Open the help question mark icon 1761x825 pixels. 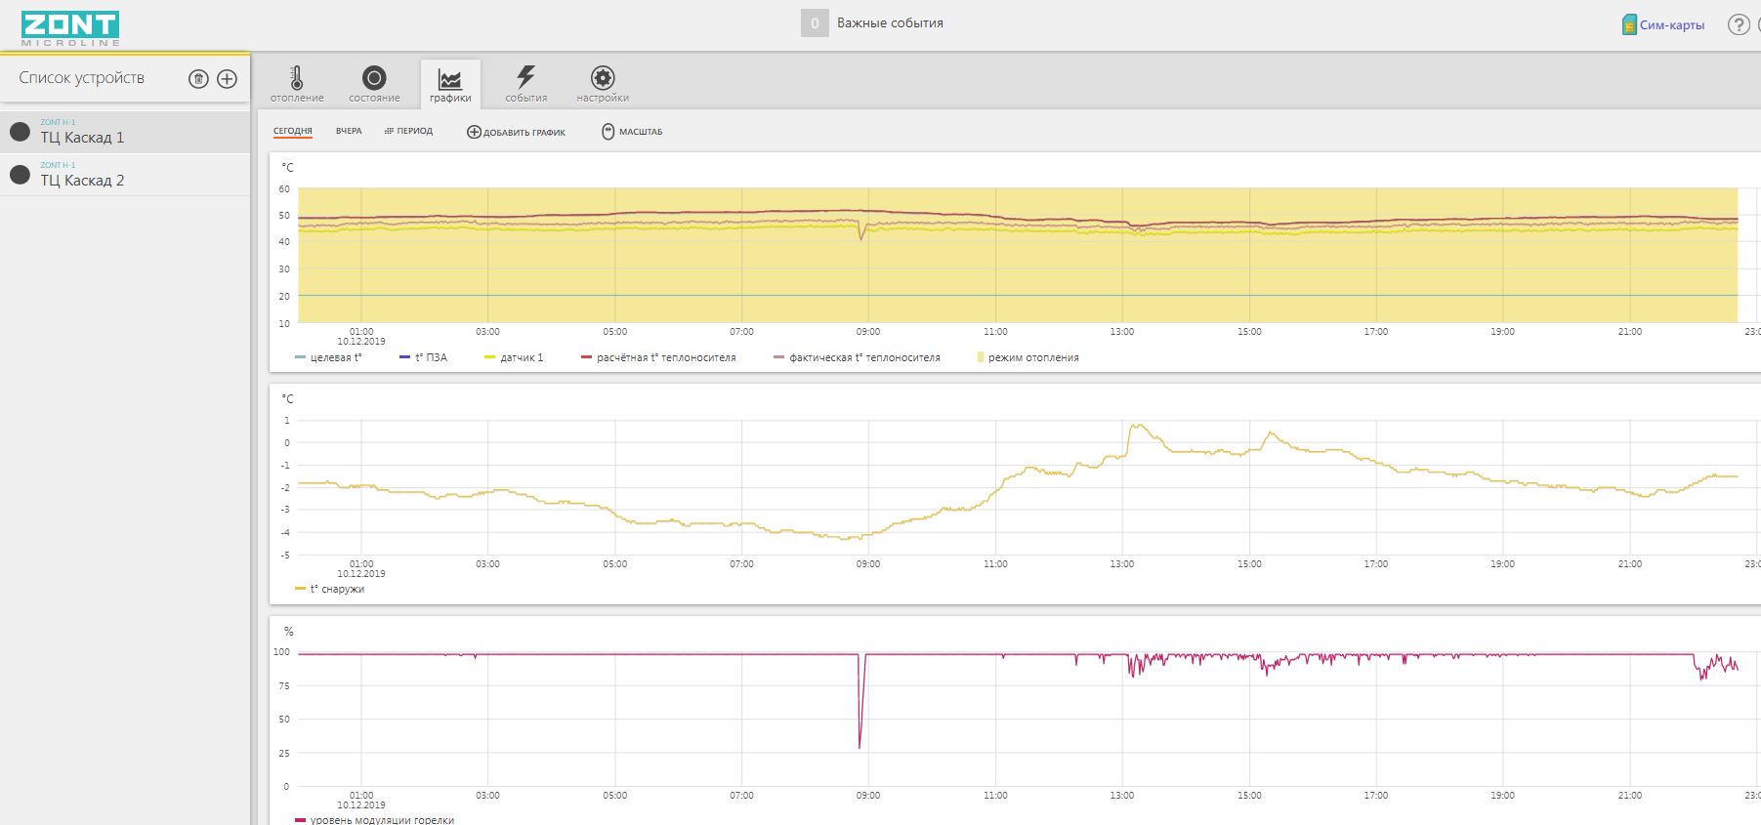[1739, 24]
